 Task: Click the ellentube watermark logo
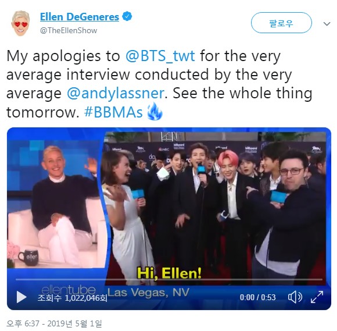tap(69, 290)
